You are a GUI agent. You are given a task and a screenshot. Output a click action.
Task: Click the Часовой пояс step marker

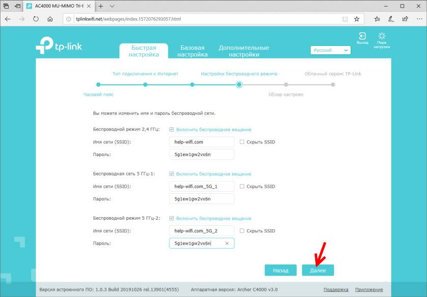click(x=98, y=84)
